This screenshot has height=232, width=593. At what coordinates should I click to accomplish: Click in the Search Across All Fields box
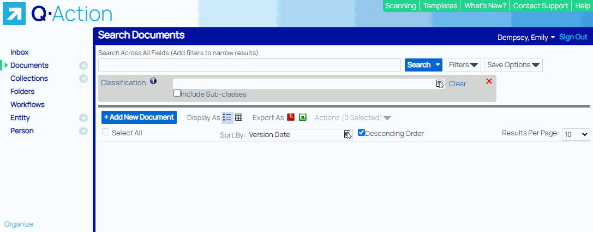point(249,65)
